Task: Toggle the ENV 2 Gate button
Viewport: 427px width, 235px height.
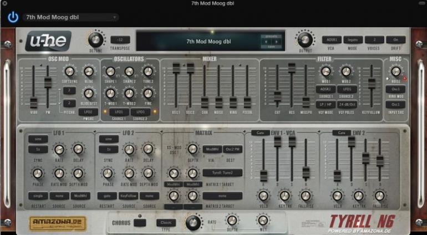Action: coord(342,132)
